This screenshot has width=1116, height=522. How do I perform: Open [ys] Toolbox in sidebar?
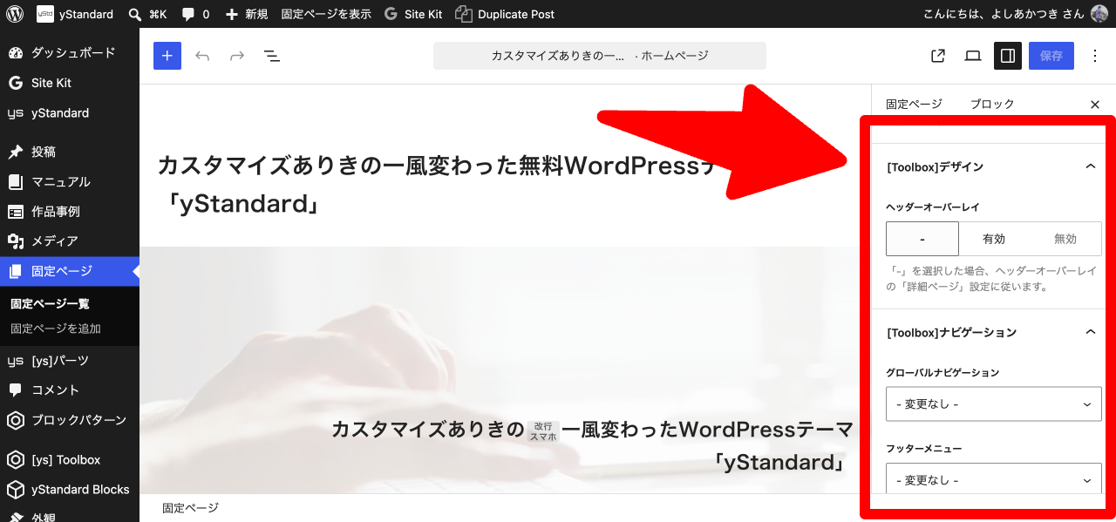(x=70, y=459)
